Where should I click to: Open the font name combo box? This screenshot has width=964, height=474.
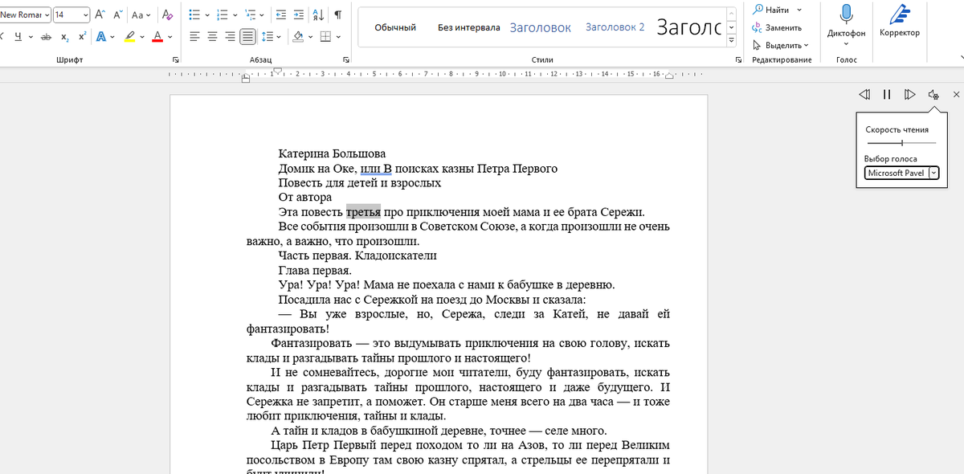25,15
